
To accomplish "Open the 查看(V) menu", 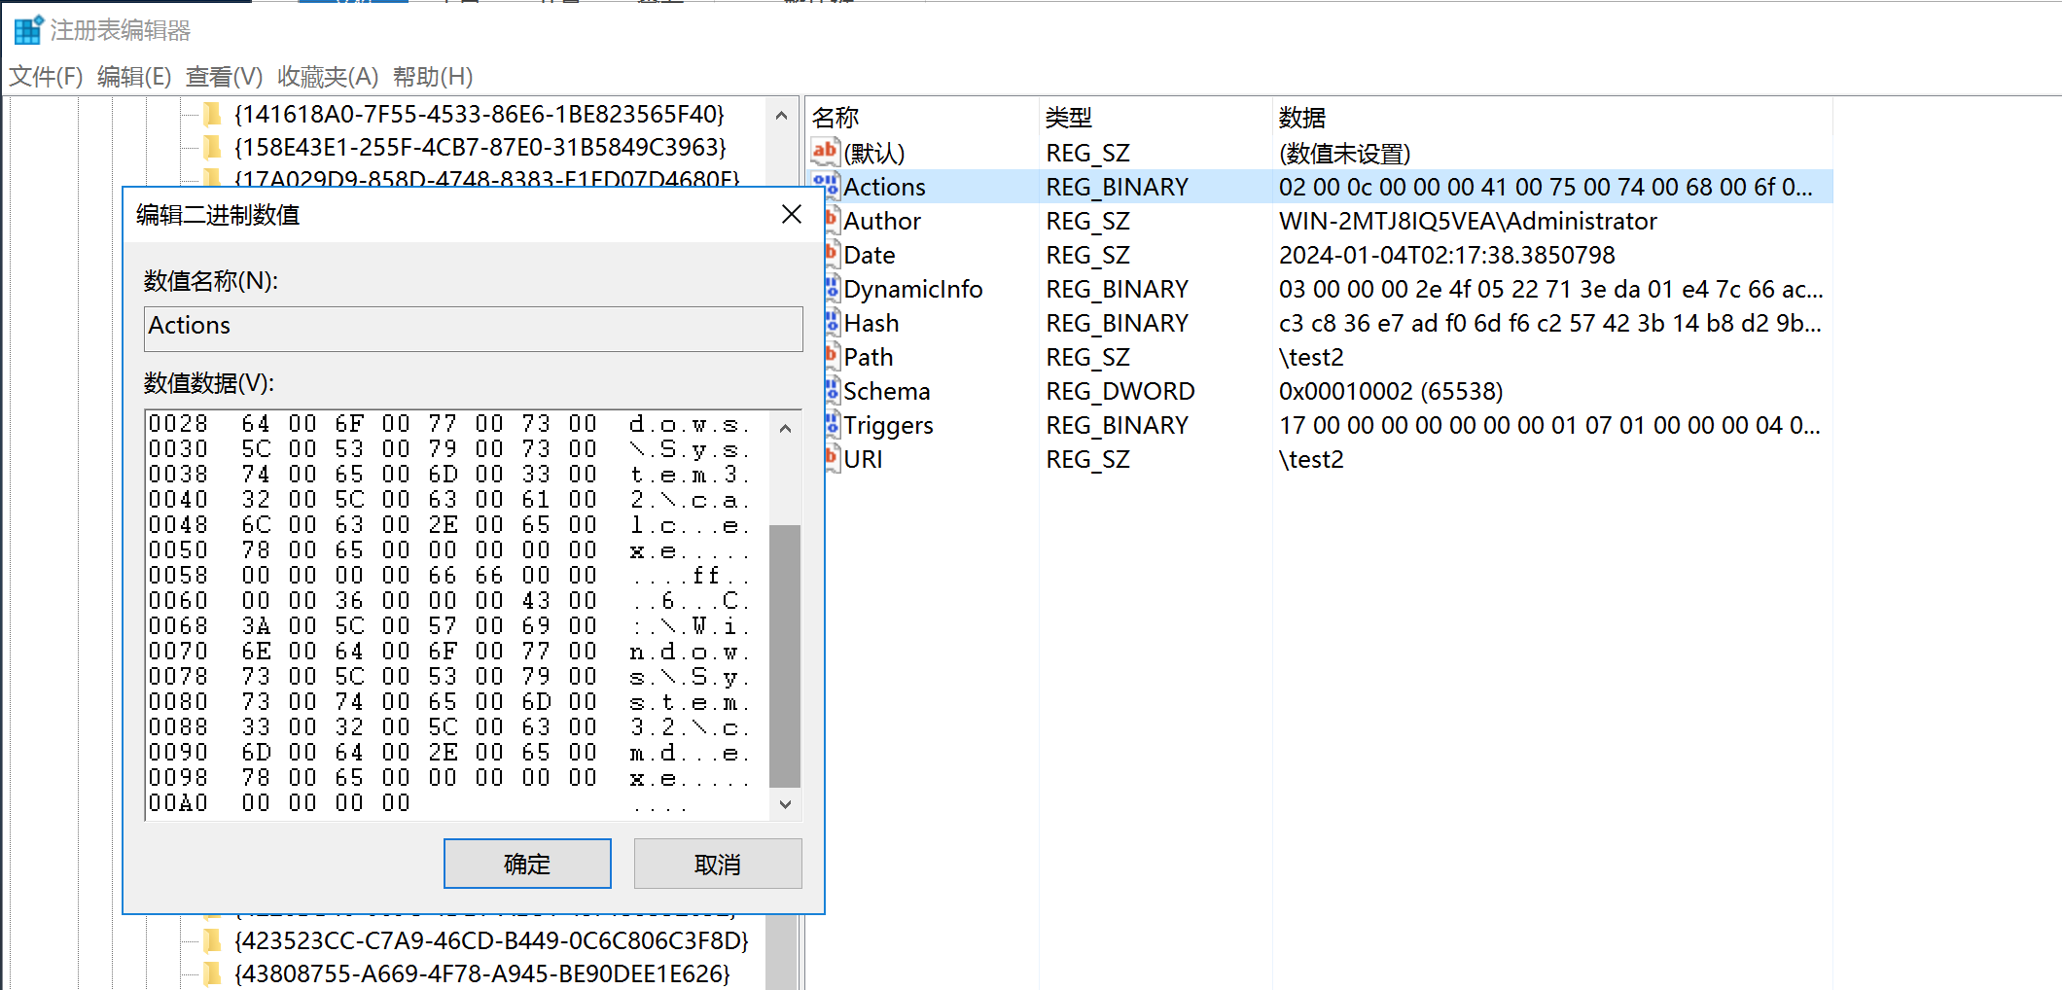I will click(x=224, y=76).
